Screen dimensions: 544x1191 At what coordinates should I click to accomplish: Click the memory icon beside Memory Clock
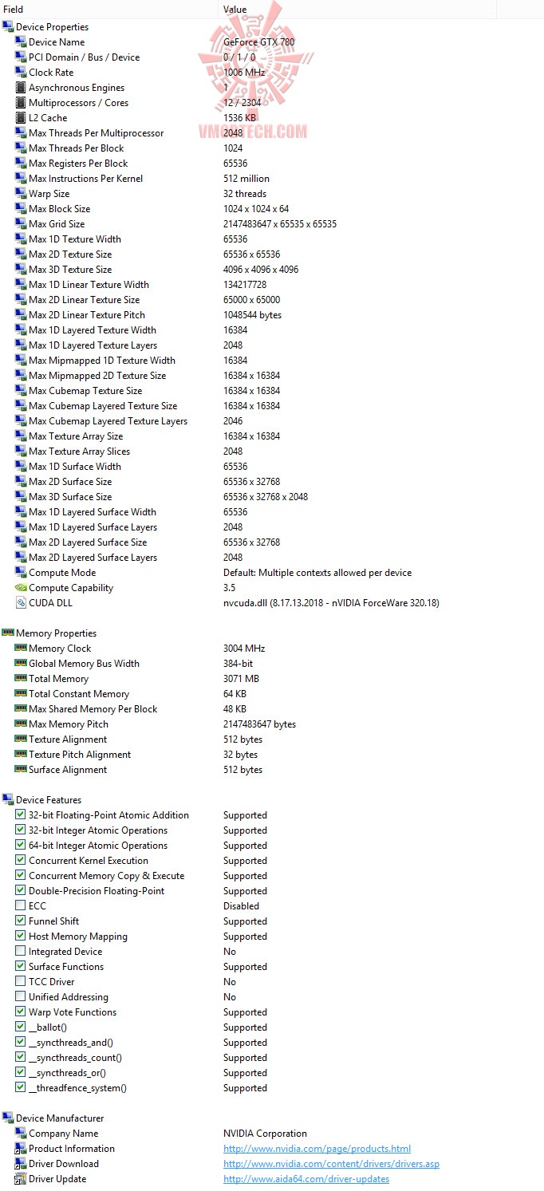click(21, 648)
